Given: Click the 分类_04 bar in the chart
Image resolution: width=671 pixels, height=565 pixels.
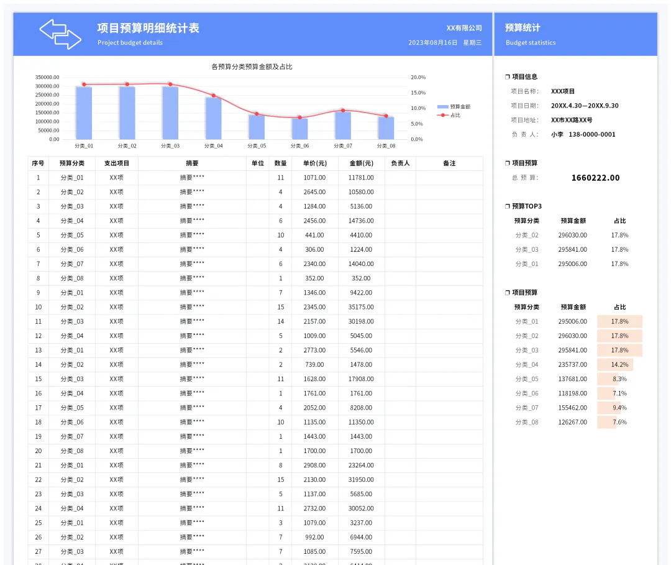Looking at the screenshot, I should 214,118.
